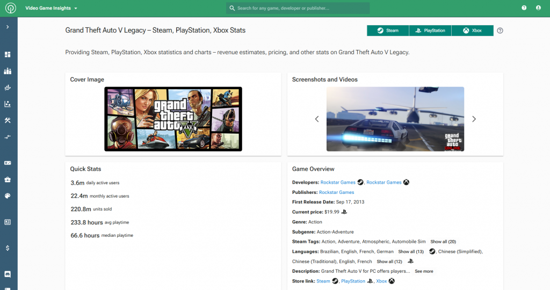Click the '22.4m' monthly active users value
The height and width of the screenshot is (290, 550).
(x=79, y=195)
